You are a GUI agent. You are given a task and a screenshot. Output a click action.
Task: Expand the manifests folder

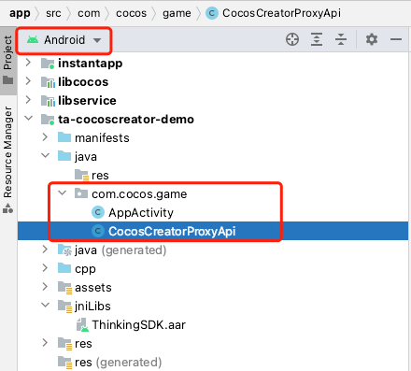(45, 137)
